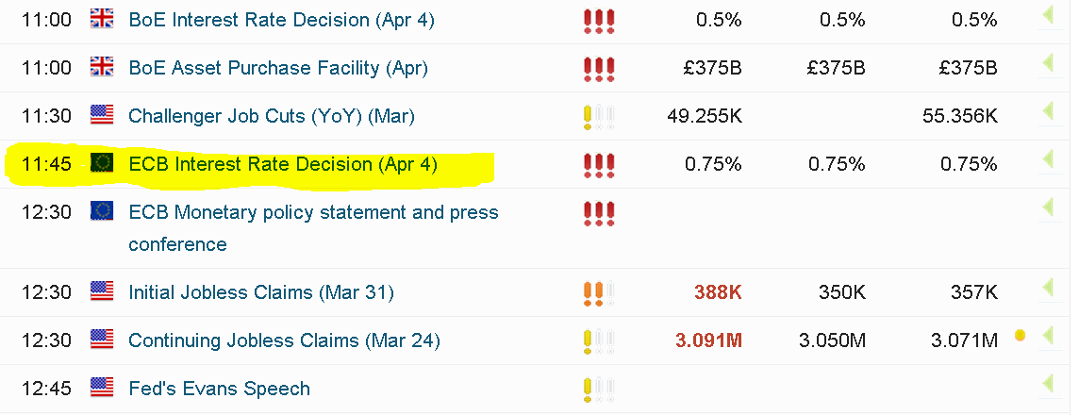Open BoE Interest Rate Decision (Apr 4) link
This screenshot has height=415, width=1079.
[281, 20]
